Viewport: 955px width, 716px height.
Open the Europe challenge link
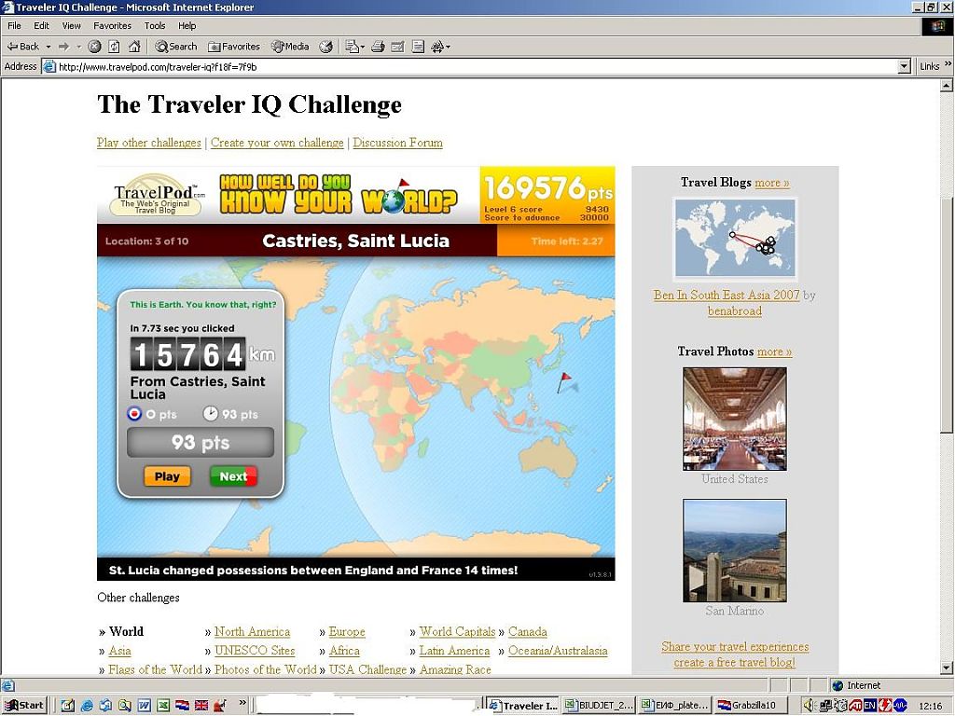tap(347, 632)
